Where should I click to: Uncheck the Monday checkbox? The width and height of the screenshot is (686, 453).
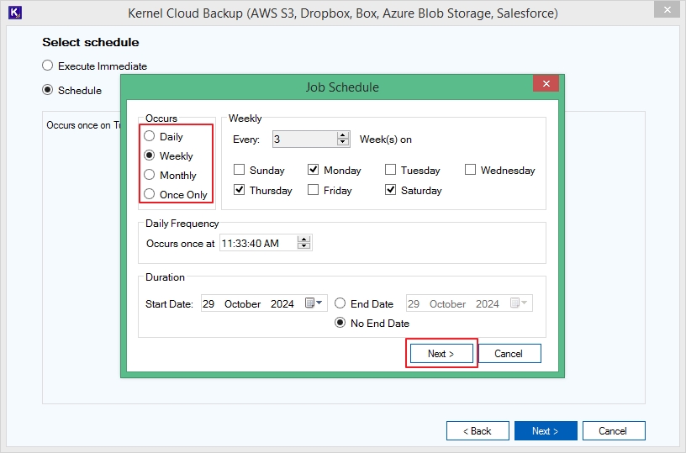coord(313,169)
